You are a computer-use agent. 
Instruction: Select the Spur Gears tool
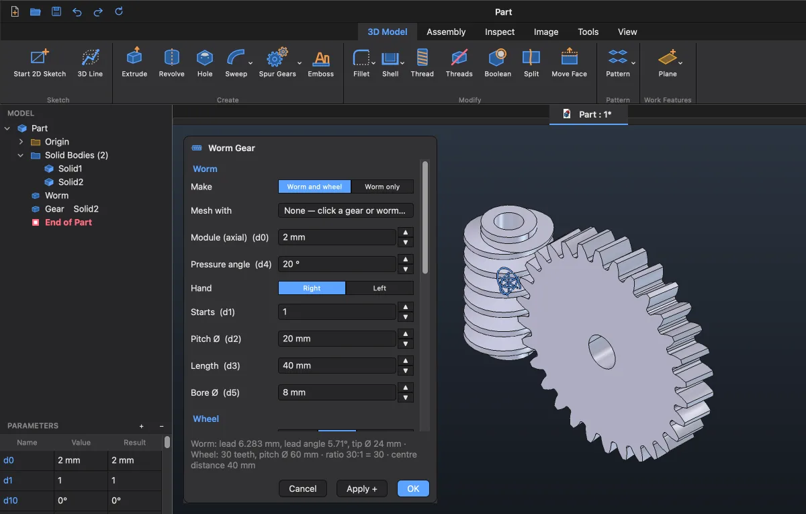pyautogui.click(x=277, y=63)
